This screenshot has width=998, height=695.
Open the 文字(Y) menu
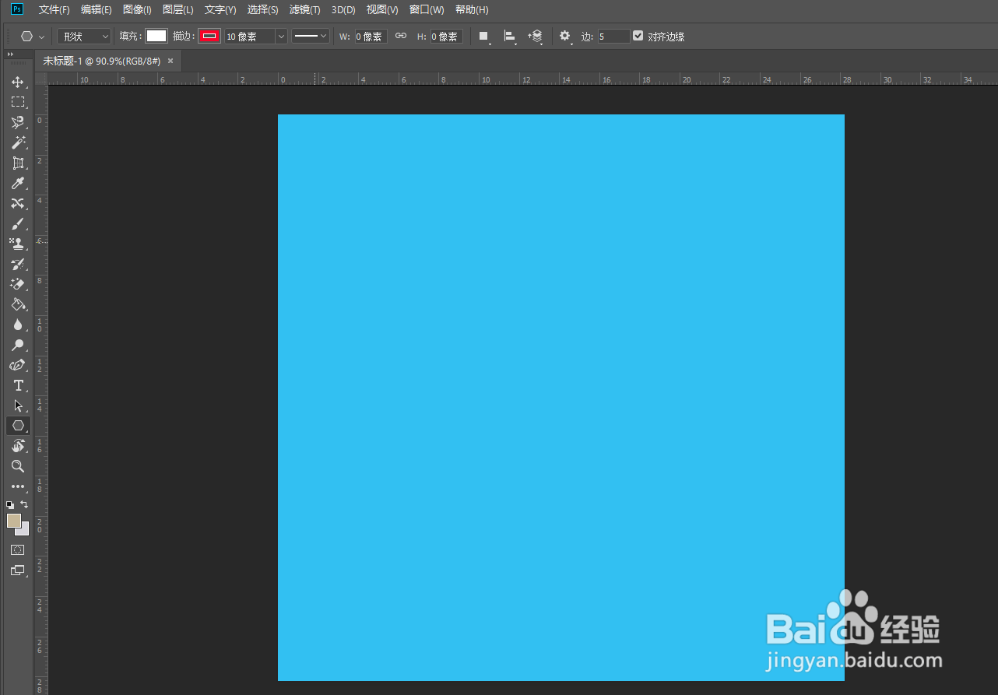(220, 9)
